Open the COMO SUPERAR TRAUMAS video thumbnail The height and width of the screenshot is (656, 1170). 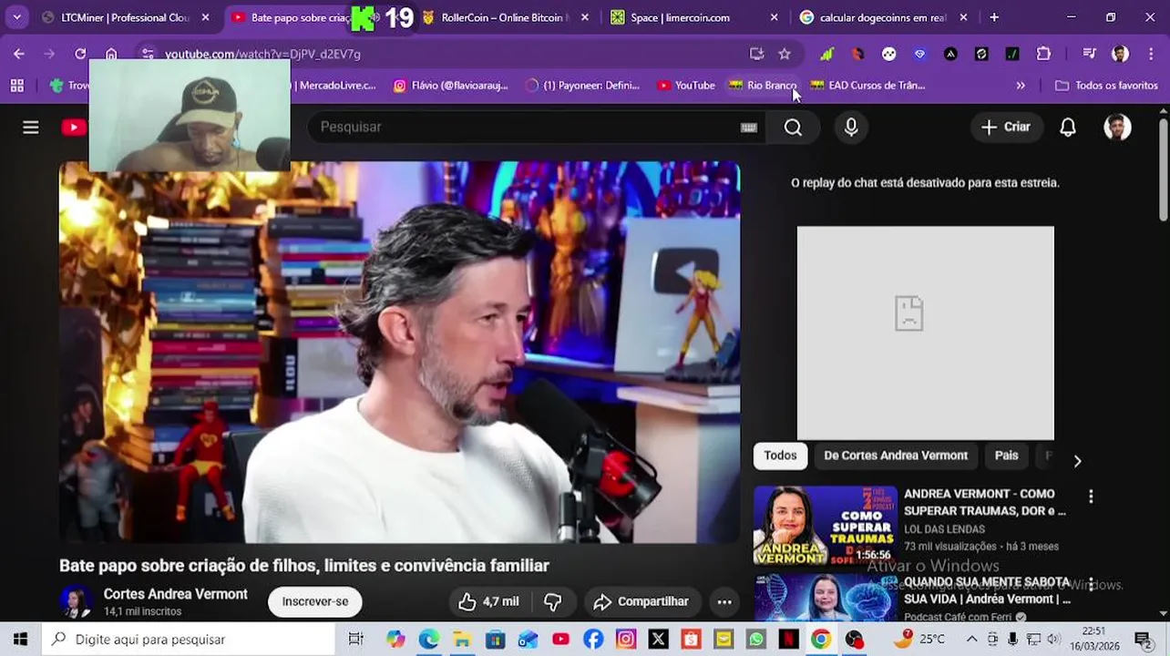[825, 526]
